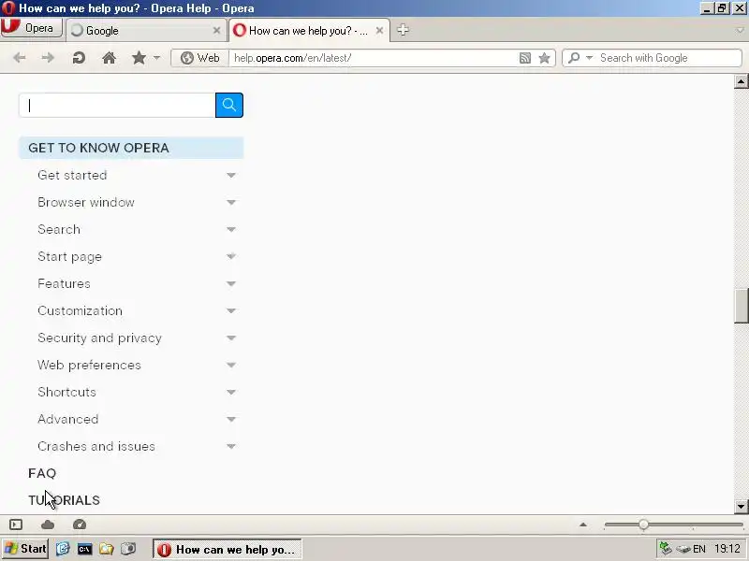The width and height of the screenshot is (749, 561).
Task: Click the Web site info badge
Action: coord(200,58)
